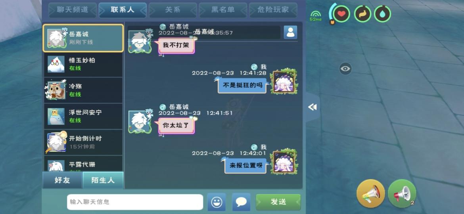This screenshot has height=214, width=464.
Task: Collapse the chat panel with double-arrow
Action: click(312, 107)
